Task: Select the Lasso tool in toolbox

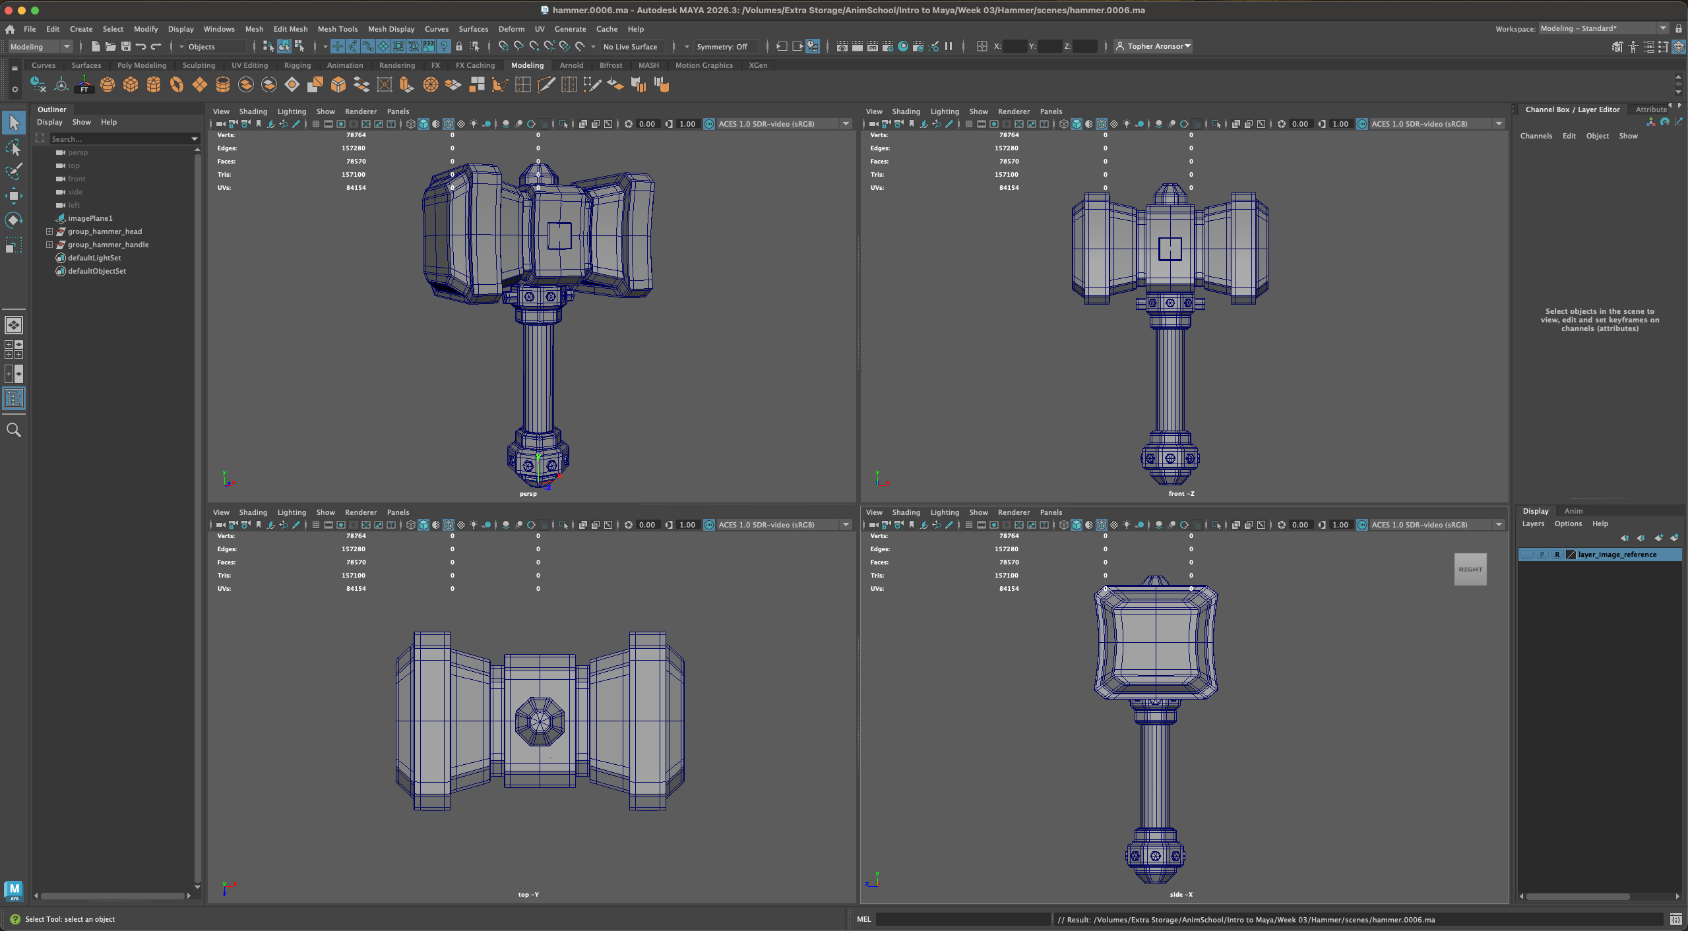Action: click(14, 148)
